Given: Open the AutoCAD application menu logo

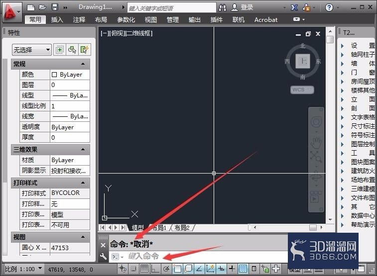Looking at the screenshot, I should [11, 11].
